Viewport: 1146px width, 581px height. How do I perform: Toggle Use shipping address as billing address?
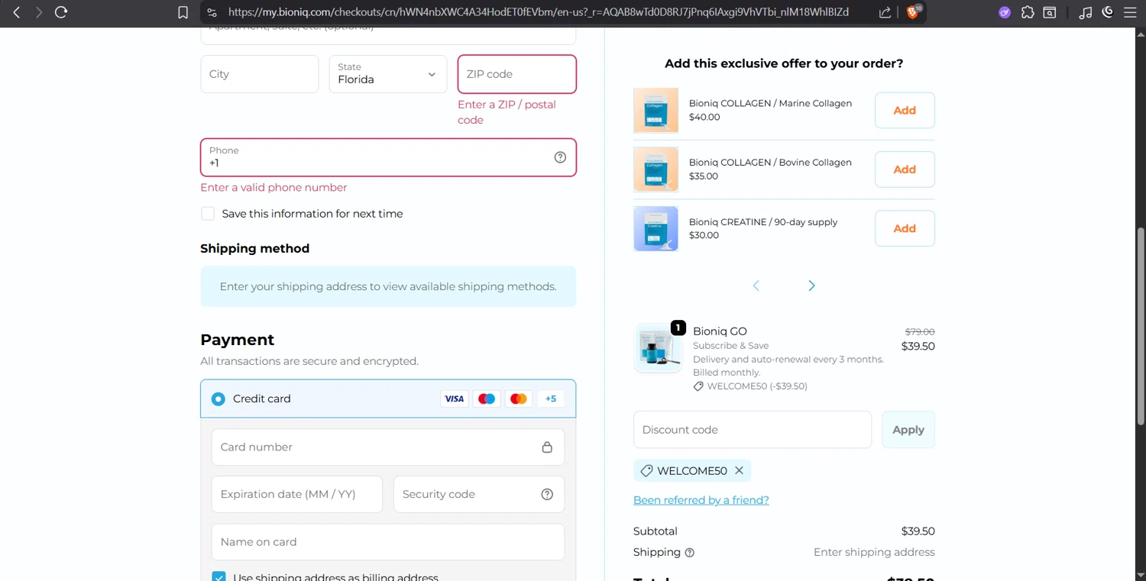point(219,577)
